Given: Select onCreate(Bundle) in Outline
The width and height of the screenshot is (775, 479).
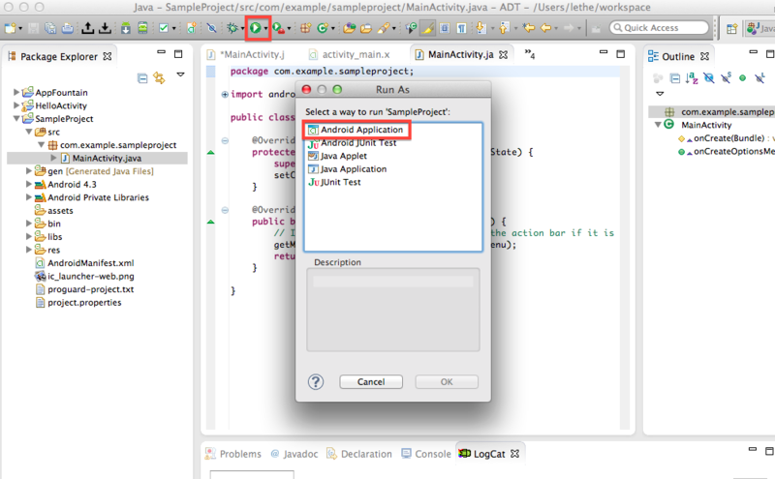Looking at the screenshot, I should pyautogui.click(x=728, y=138).
